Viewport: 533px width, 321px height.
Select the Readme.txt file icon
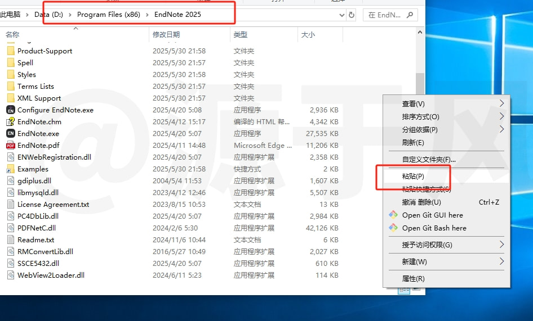11,239
